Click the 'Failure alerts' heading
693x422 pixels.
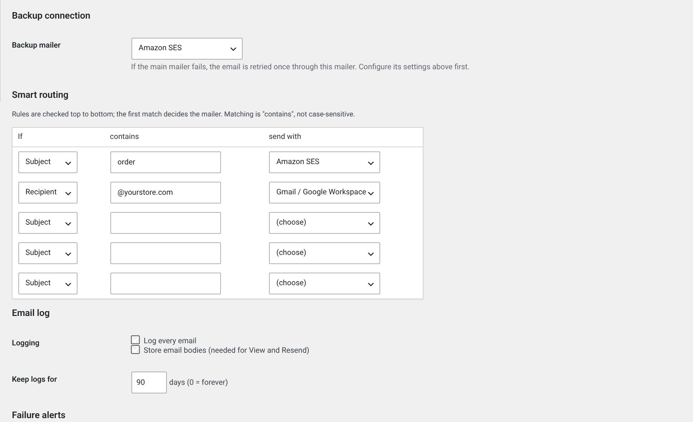[39, 415]
